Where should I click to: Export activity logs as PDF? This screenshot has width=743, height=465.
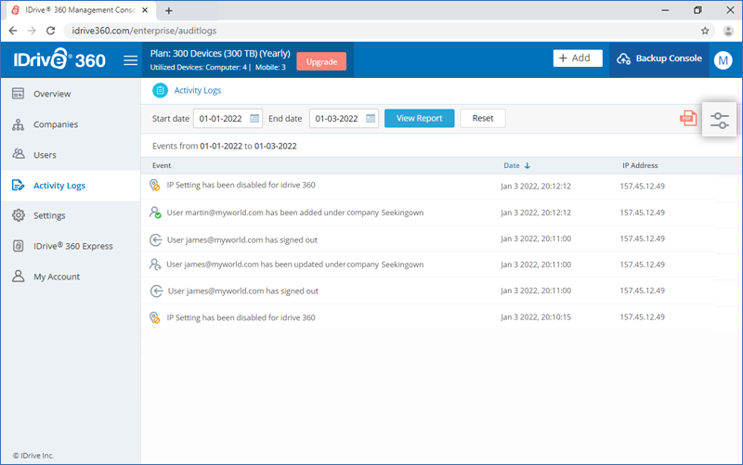pyautogui.click(x=688, y=118)
